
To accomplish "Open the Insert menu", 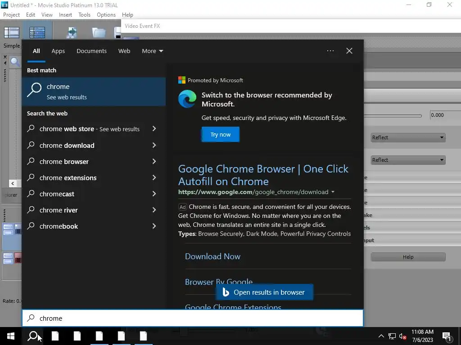I will click(65, 15).
